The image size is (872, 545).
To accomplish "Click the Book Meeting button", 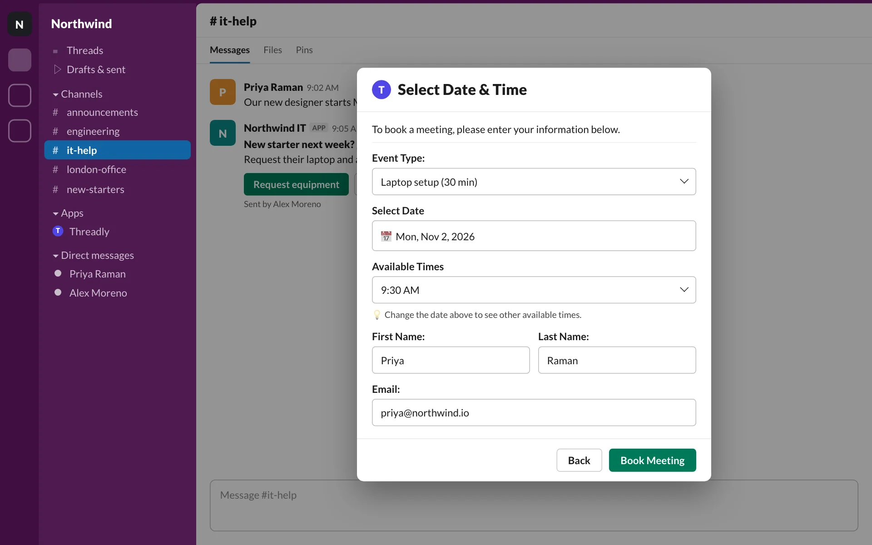I will click(652, 460).
